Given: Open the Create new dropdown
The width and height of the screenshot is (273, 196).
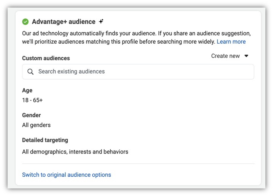Looking at the screenshot, I should [230, 56].
